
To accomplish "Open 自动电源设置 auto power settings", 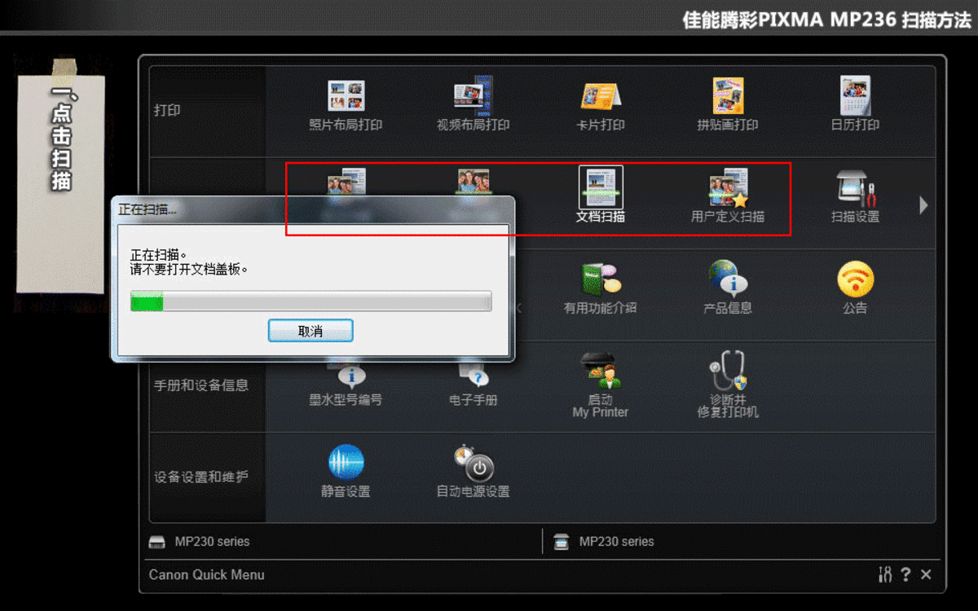I will point(474,472).
